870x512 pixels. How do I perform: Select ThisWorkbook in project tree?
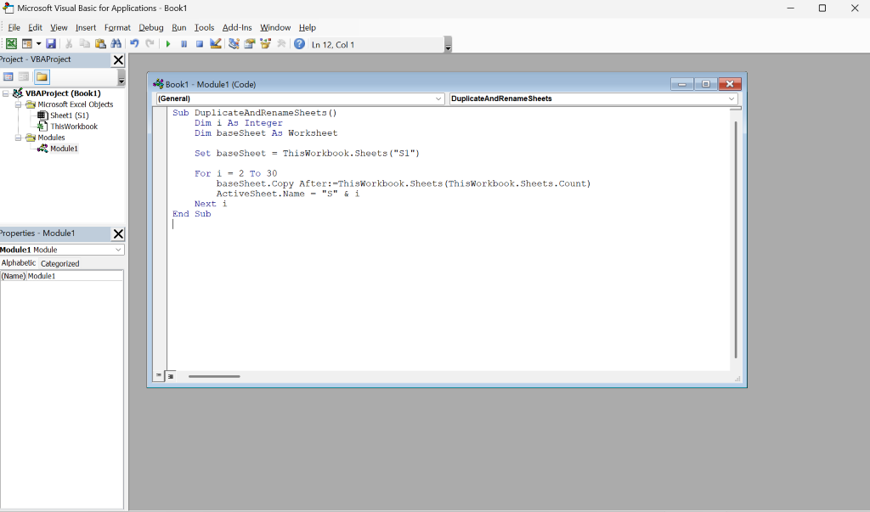click(x=74, y=127)
